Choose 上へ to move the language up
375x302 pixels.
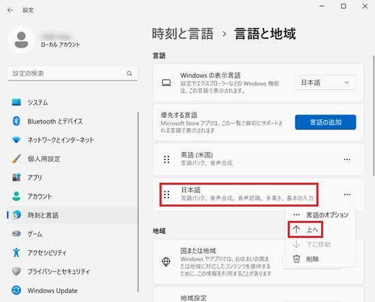point(305,230)
